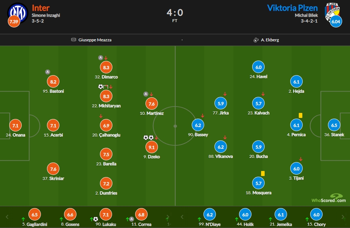Click the two goal balls above Dzeko

148,138
